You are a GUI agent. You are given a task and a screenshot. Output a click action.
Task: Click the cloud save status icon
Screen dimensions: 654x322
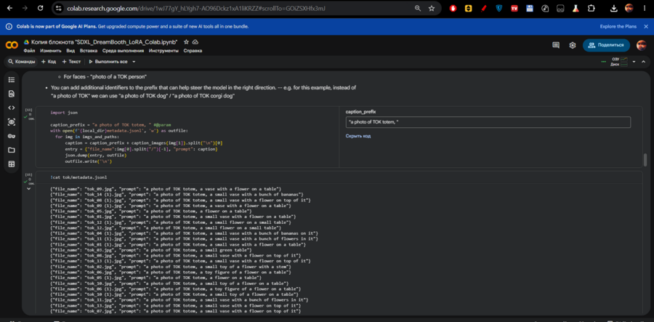tap(195, 42)
